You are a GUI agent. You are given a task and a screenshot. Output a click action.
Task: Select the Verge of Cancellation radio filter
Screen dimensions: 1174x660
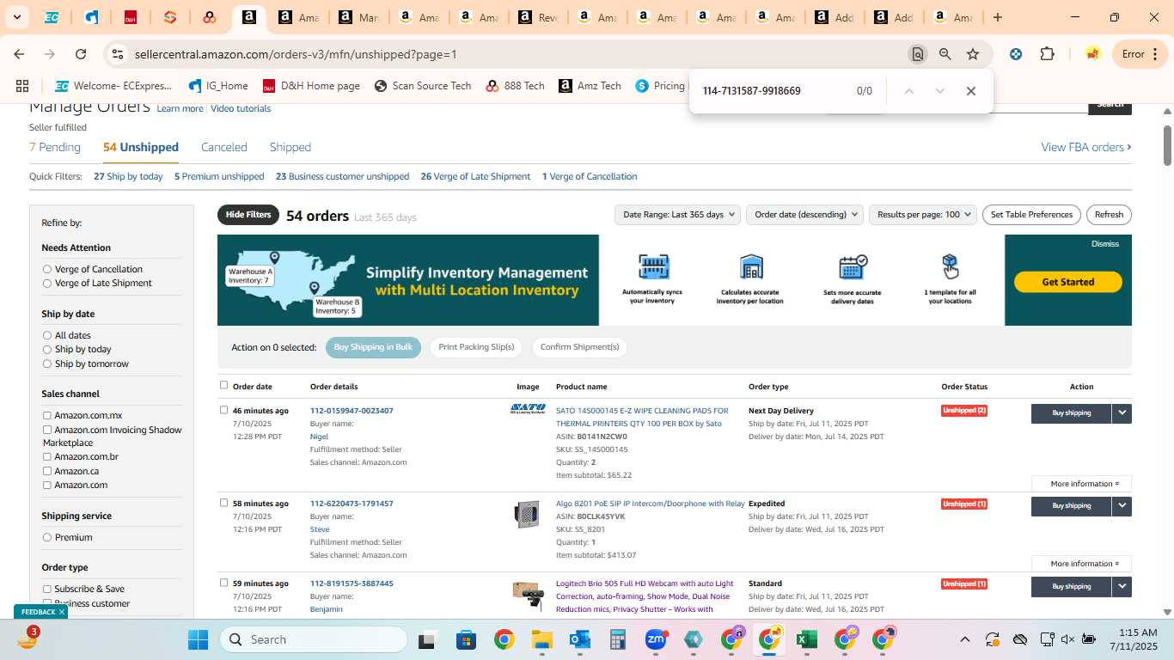(47, 269)
